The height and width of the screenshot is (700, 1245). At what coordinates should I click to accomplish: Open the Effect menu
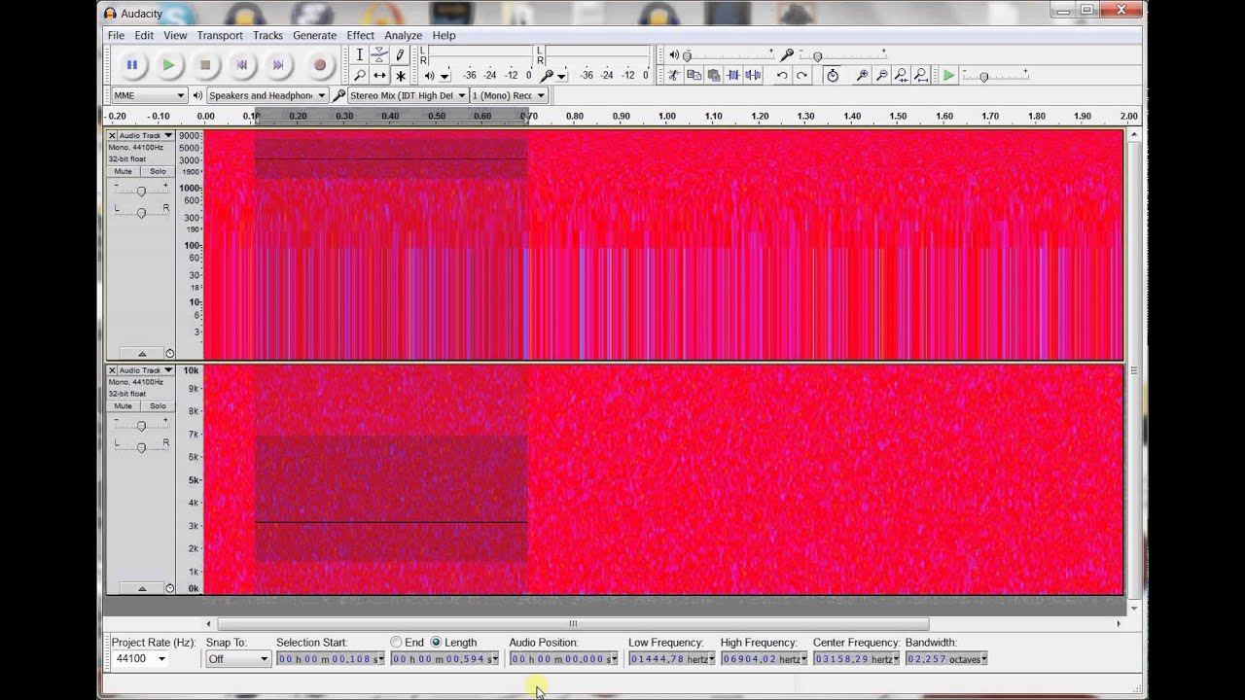point(360,35)
